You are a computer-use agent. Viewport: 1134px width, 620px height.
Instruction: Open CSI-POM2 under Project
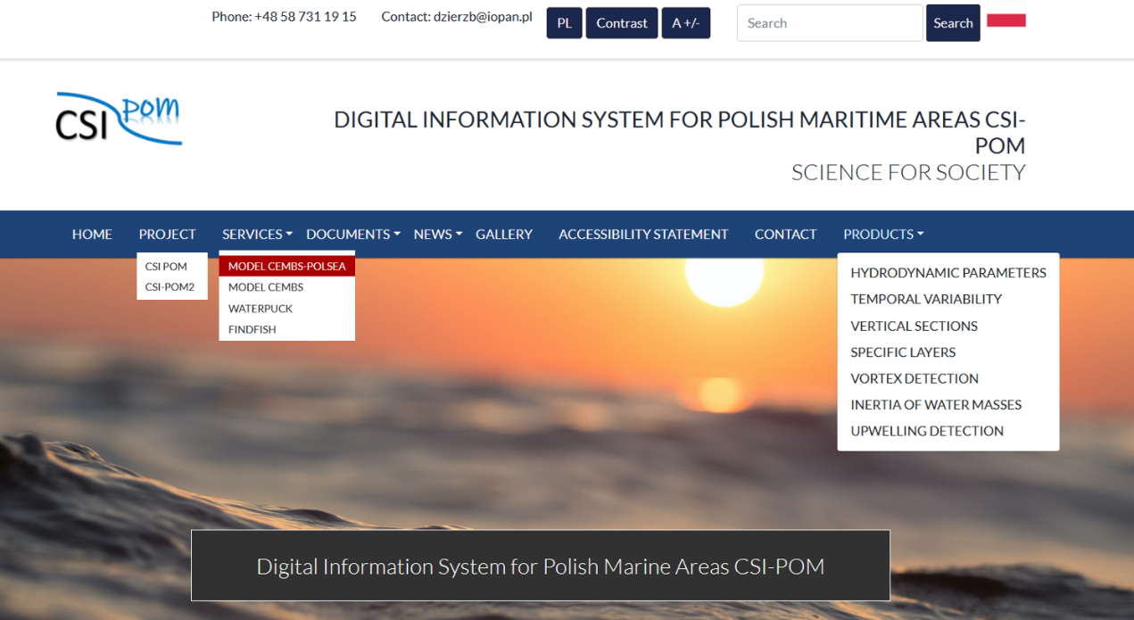pyautogui.click(x=170, y=287)
